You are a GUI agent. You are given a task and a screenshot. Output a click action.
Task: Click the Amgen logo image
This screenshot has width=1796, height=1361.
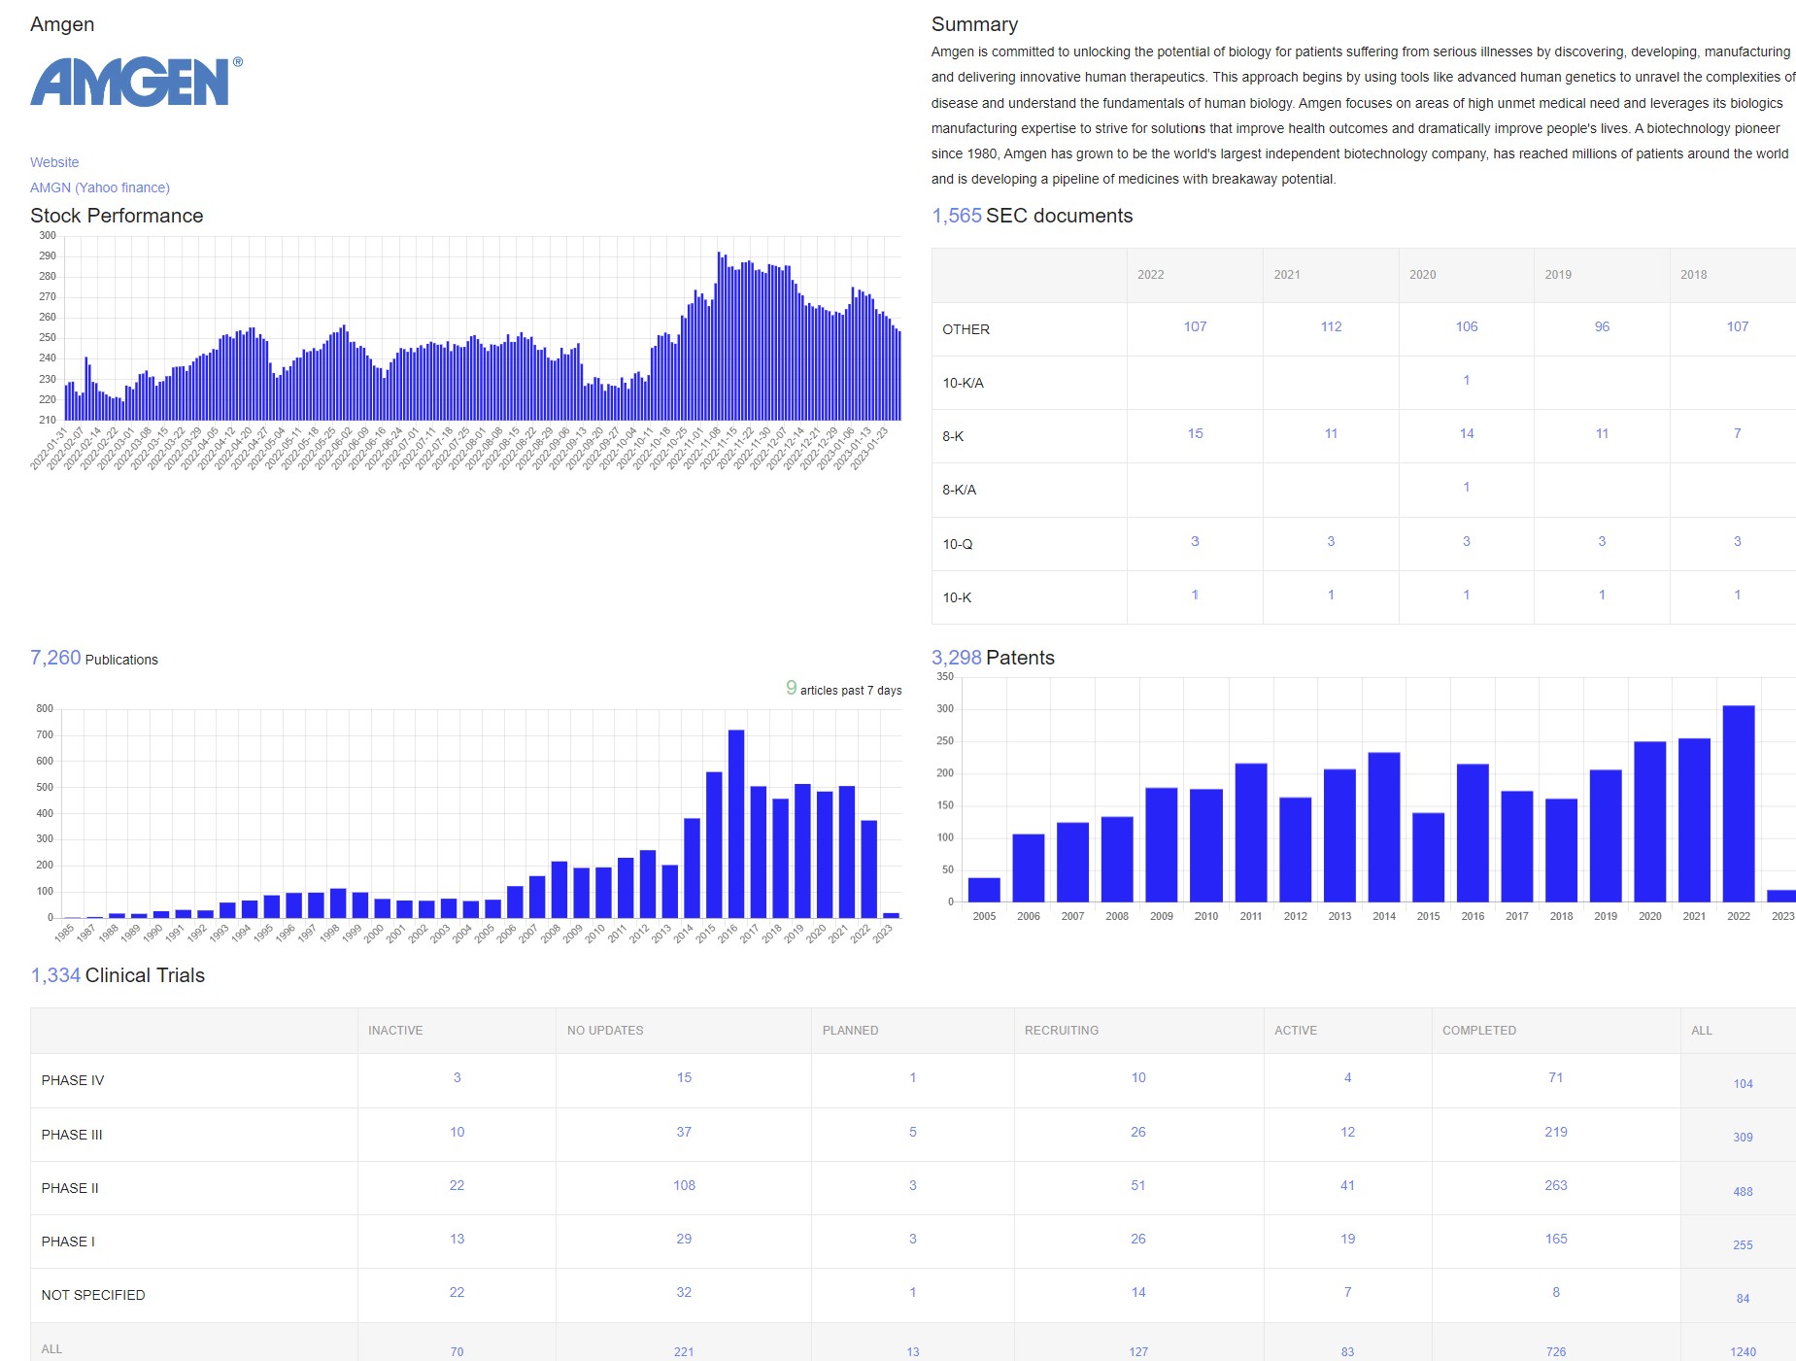pyautogui.click(x=136, y=82)
